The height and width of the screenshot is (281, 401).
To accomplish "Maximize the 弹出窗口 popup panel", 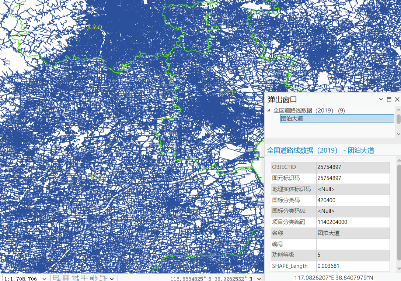I will [389, 99].
